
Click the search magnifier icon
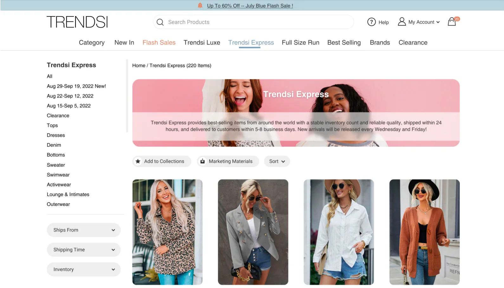pos(160,22)
